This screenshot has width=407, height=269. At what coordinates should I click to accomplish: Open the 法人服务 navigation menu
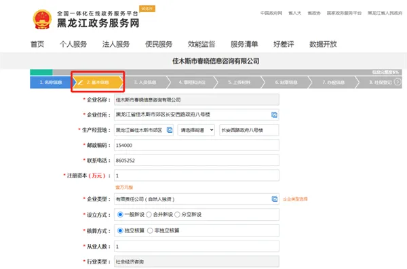(116, 44)
